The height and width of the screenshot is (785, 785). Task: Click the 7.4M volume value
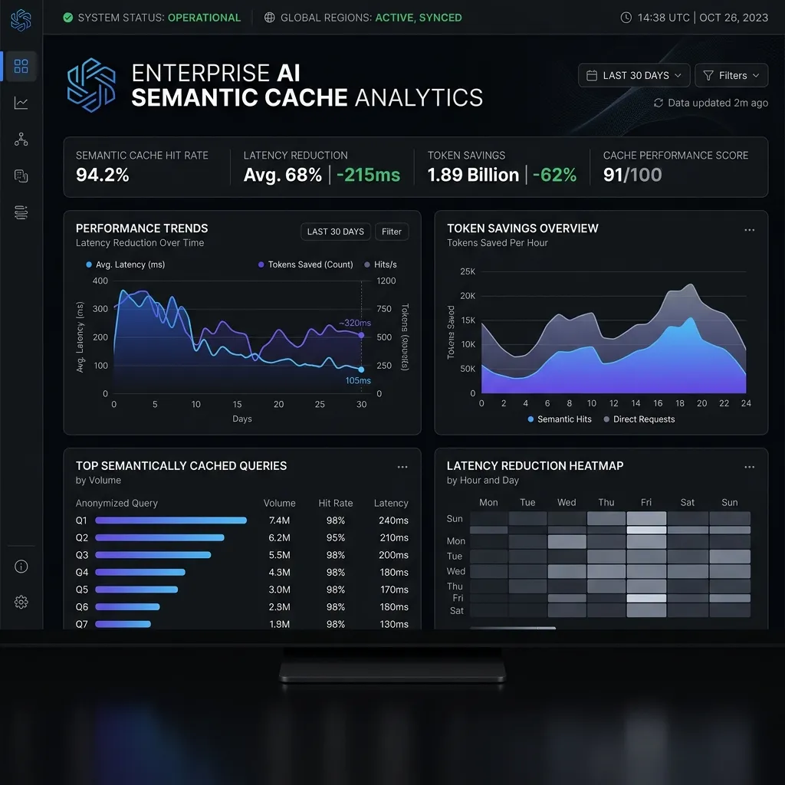[279, 521]
